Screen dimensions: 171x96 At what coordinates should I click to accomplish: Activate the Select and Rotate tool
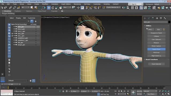(53, 8)
